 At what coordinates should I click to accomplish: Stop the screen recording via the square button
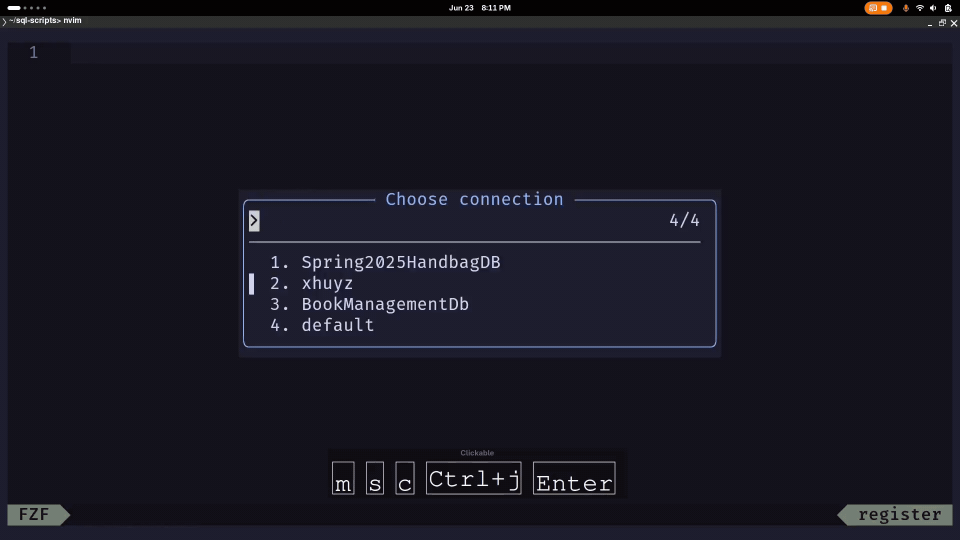coord(884,8)
